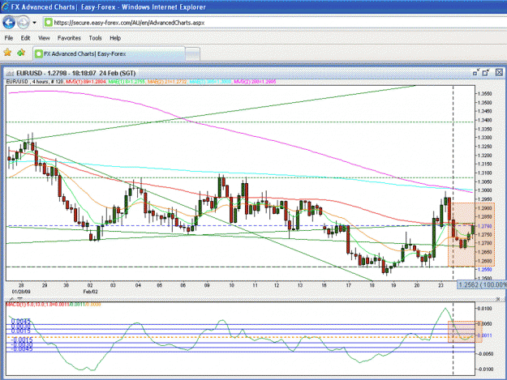
Task: Click the blue 1.2550 price axis label
Action: (484, 269)
